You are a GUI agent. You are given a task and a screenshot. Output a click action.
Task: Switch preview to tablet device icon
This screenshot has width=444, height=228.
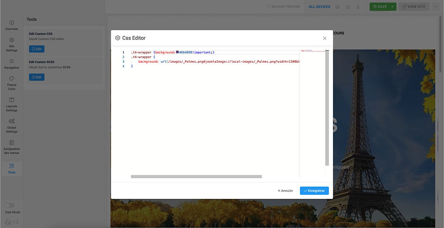pos(348,7)
